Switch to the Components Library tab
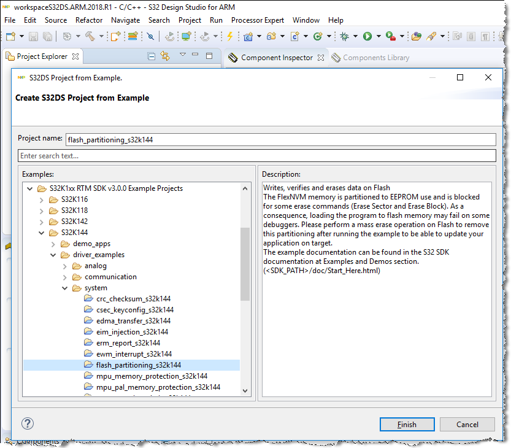511x448 pixels. 376,58
